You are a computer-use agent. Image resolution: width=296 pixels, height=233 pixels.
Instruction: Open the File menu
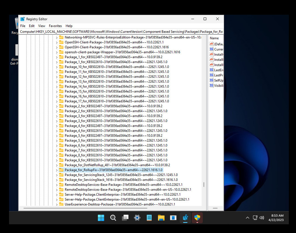point(23,26)
